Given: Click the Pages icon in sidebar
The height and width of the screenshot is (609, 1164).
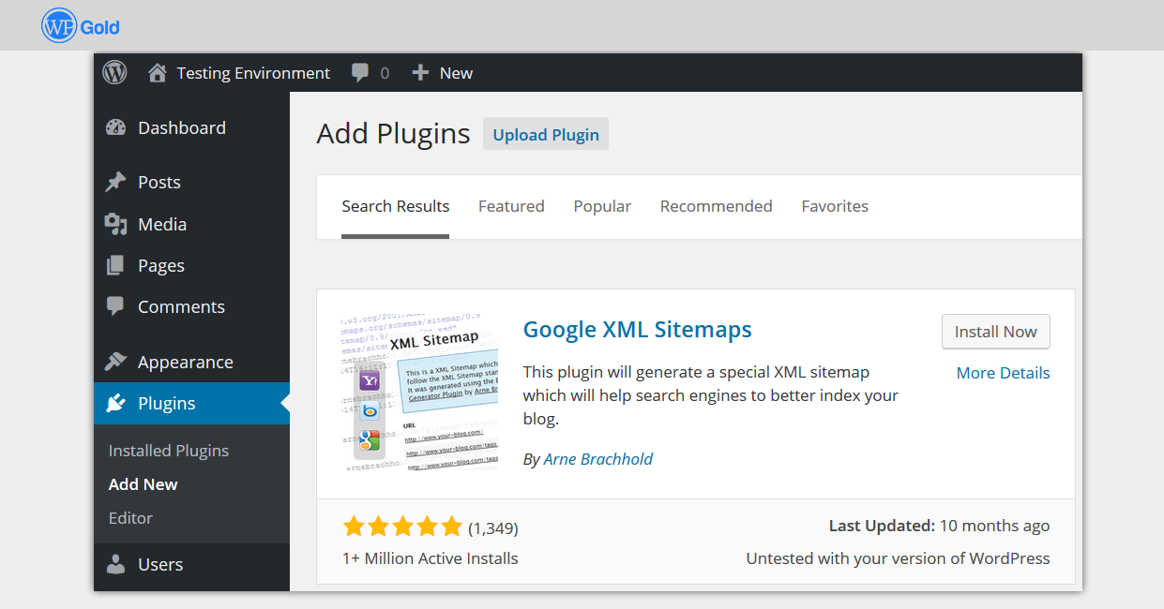Looking at the screenshot, I should (x=115, y=266).
